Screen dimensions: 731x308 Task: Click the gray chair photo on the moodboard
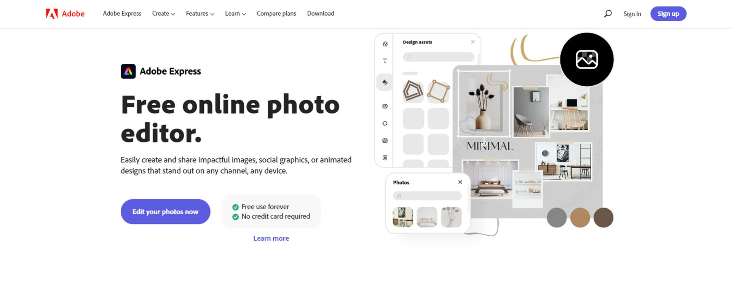click(x=531, y=112)
